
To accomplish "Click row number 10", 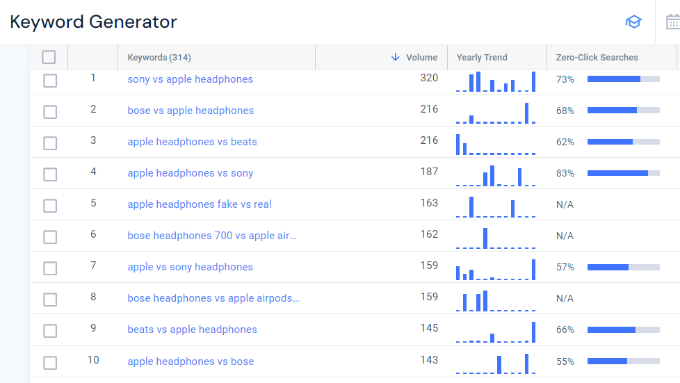I will coord(93,360).
